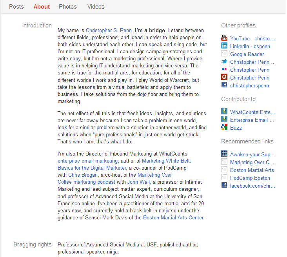This screenshot has height=257, width=287.
Task: Visit the PodCamp Boston recommended link
Action: point(250,178)
